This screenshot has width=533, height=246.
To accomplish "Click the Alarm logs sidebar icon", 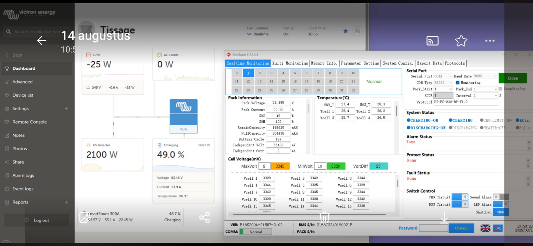I will pos(7,175).
